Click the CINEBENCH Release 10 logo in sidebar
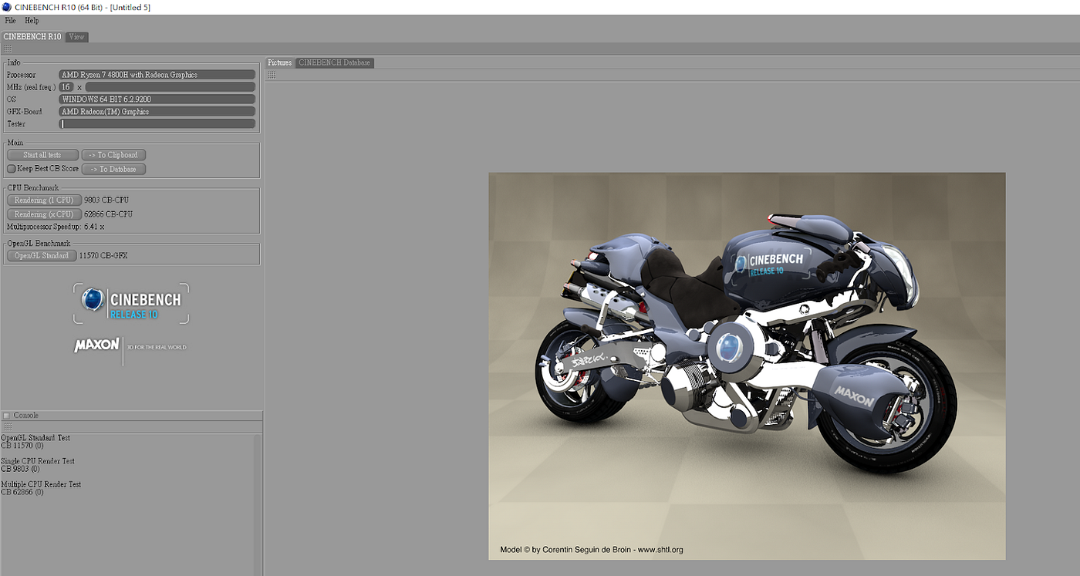1080x576 pixels. point(131,304)
